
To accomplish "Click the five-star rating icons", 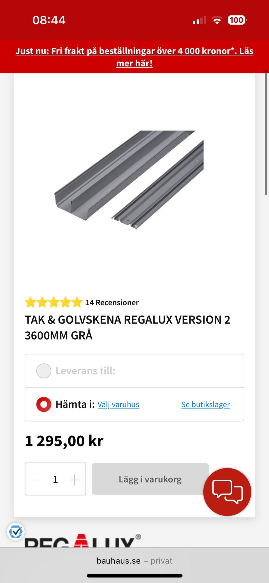I will tap(54, 302).
